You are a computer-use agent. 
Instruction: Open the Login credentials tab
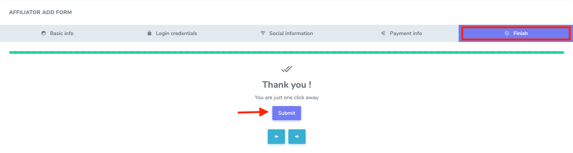click(x=176, y=34)
